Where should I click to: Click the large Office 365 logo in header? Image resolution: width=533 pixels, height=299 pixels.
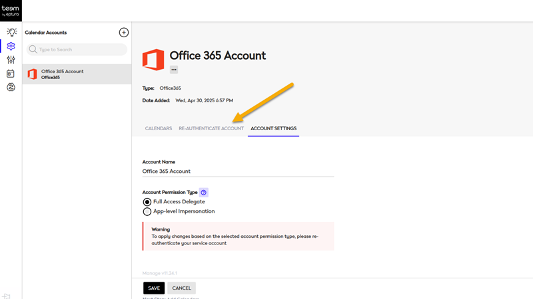click(153, 60)
